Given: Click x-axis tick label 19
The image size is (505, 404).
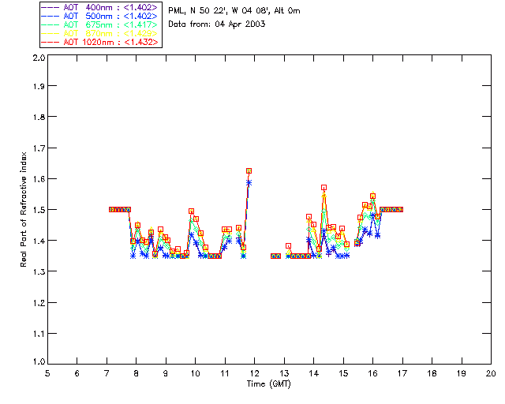Looking at the screenshot, I should click(x=462, y=373).
